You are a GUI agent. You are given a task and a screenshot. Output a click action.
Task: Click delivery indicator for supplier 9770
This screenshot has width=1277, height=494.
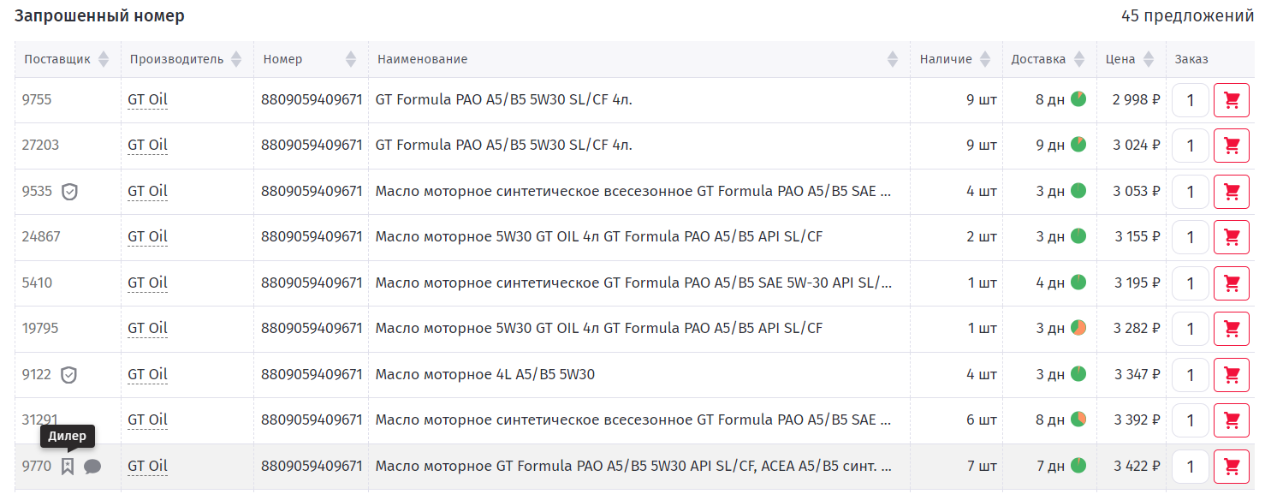(1078, 466)
